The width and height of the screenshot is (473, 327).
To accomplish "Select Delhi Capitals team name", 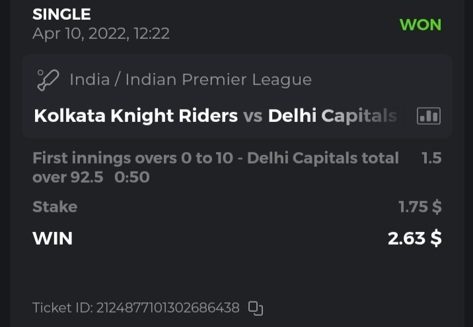I will [332, 117].
